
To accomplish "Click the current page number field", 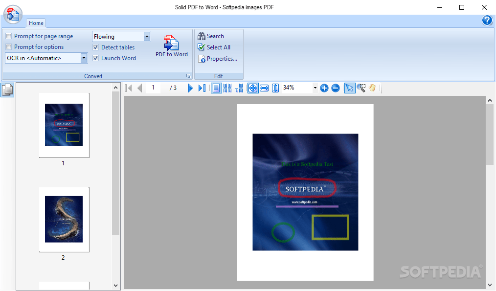I will click(153, 88).
